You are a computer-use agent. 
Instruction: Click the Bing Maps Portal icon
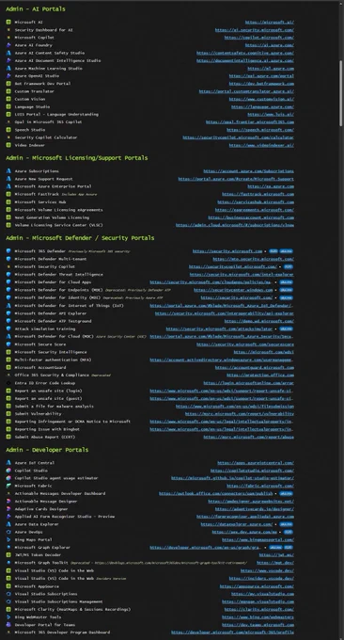click(x=8, y=540)
